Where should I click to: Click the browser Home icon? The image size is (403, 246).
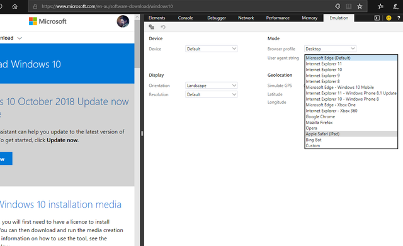point(14,6)
